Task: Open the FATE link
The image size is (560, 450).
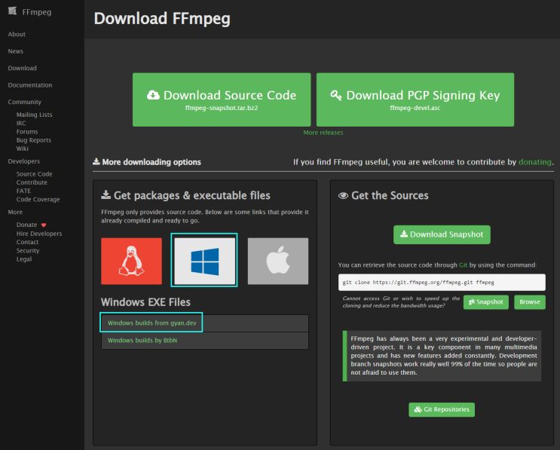Action: [23, 191]
